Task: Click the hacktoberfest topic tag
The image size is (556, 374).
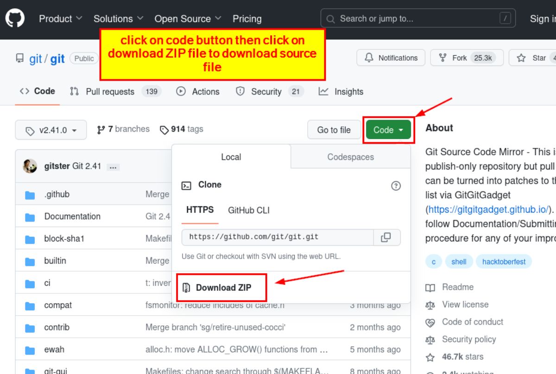Action: tap(504, 262)
